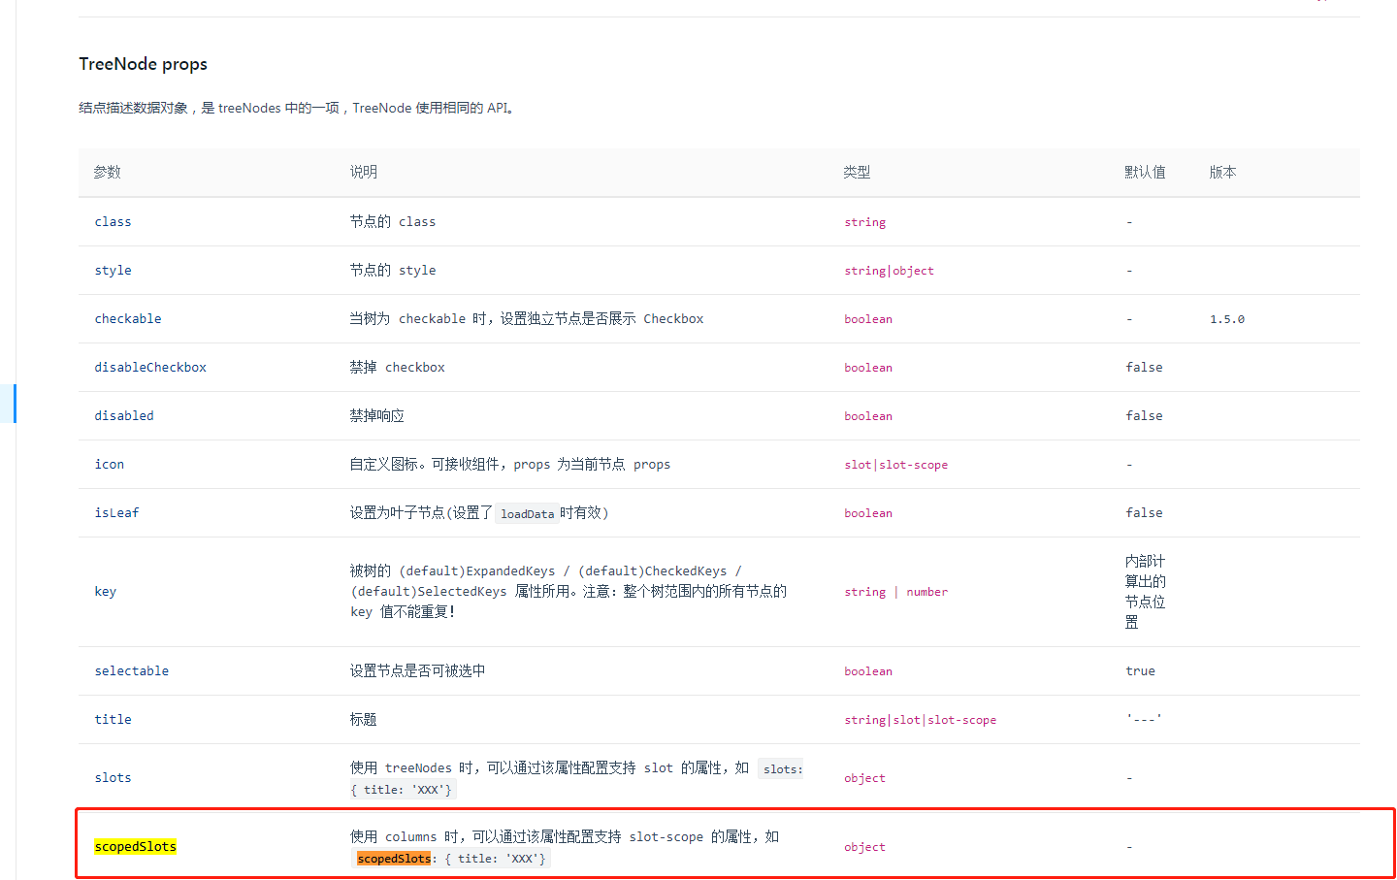Open the checkable prop anchor link
1397x880 pixels.
[x=127, y=318]
